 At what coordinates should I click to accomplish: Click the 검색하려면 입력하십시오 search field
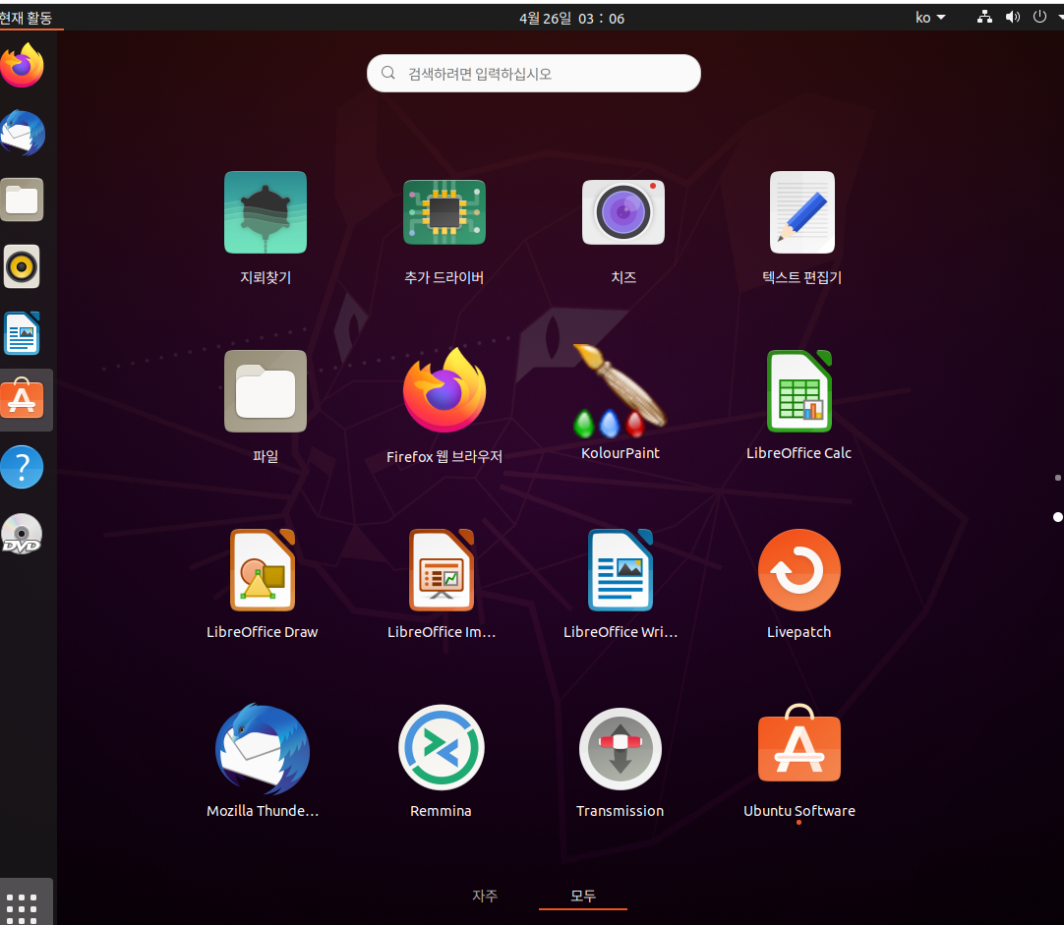tap(533, 74)
